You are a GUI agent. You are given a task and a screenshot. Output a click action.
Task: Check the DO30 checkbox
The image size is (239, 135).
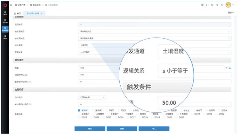click(164, 117)
